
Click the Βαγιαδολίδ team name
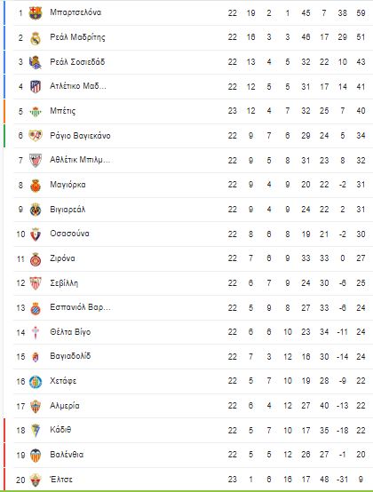click(70, 356)
